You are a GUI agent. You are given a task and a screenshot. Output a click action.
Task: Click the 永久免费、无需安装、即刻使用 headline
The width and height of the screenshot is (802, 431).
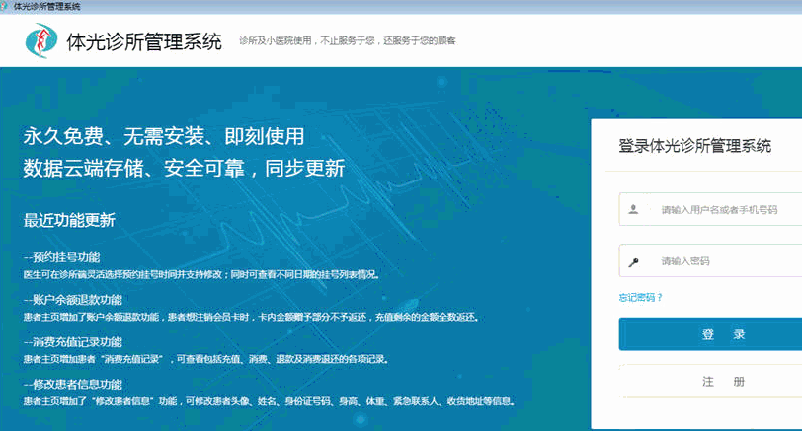[x=164, y=136]
